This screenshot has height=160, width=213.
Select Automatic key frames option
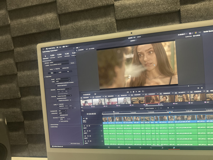[59, 117]
